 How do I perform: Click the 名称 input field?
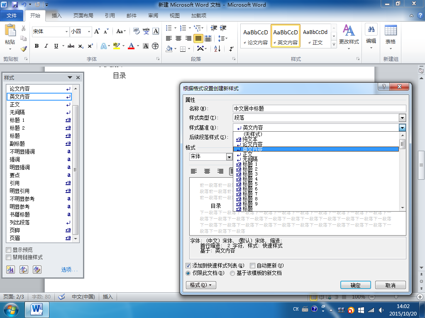319,108
